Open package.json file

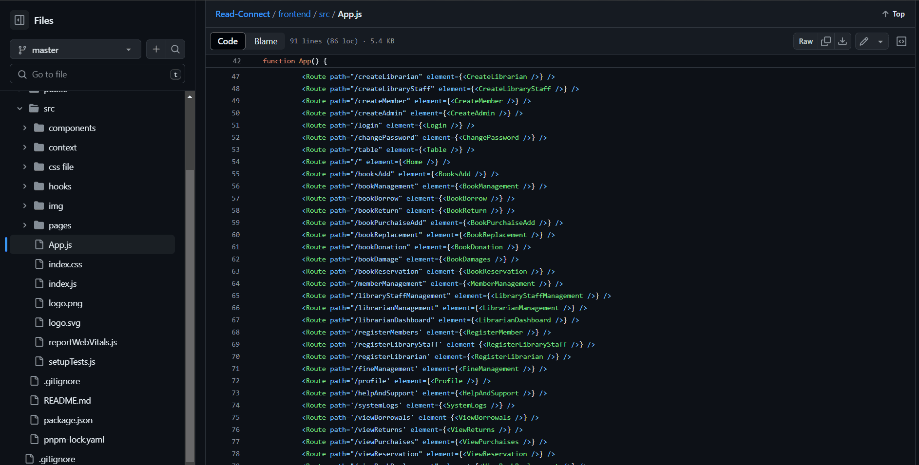coord(68,420)
